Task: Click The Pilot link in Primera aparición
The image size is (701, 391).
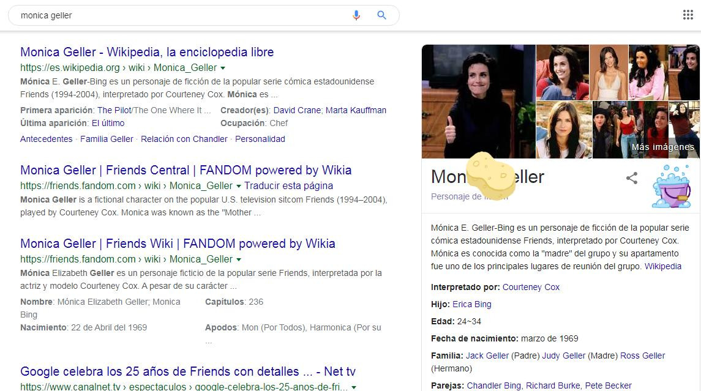Action: tap(114, 110)
